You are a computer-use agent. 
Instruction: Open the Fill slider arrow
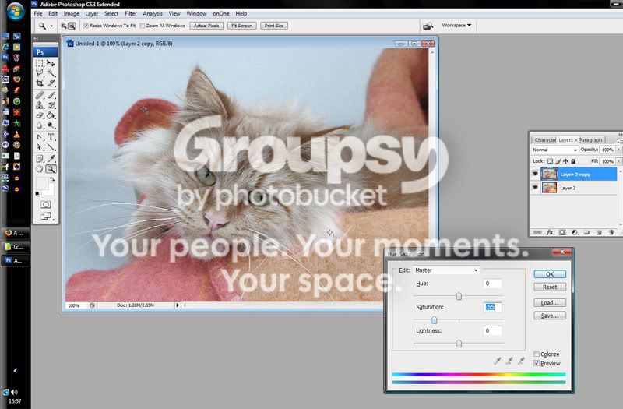coord(618,161)
